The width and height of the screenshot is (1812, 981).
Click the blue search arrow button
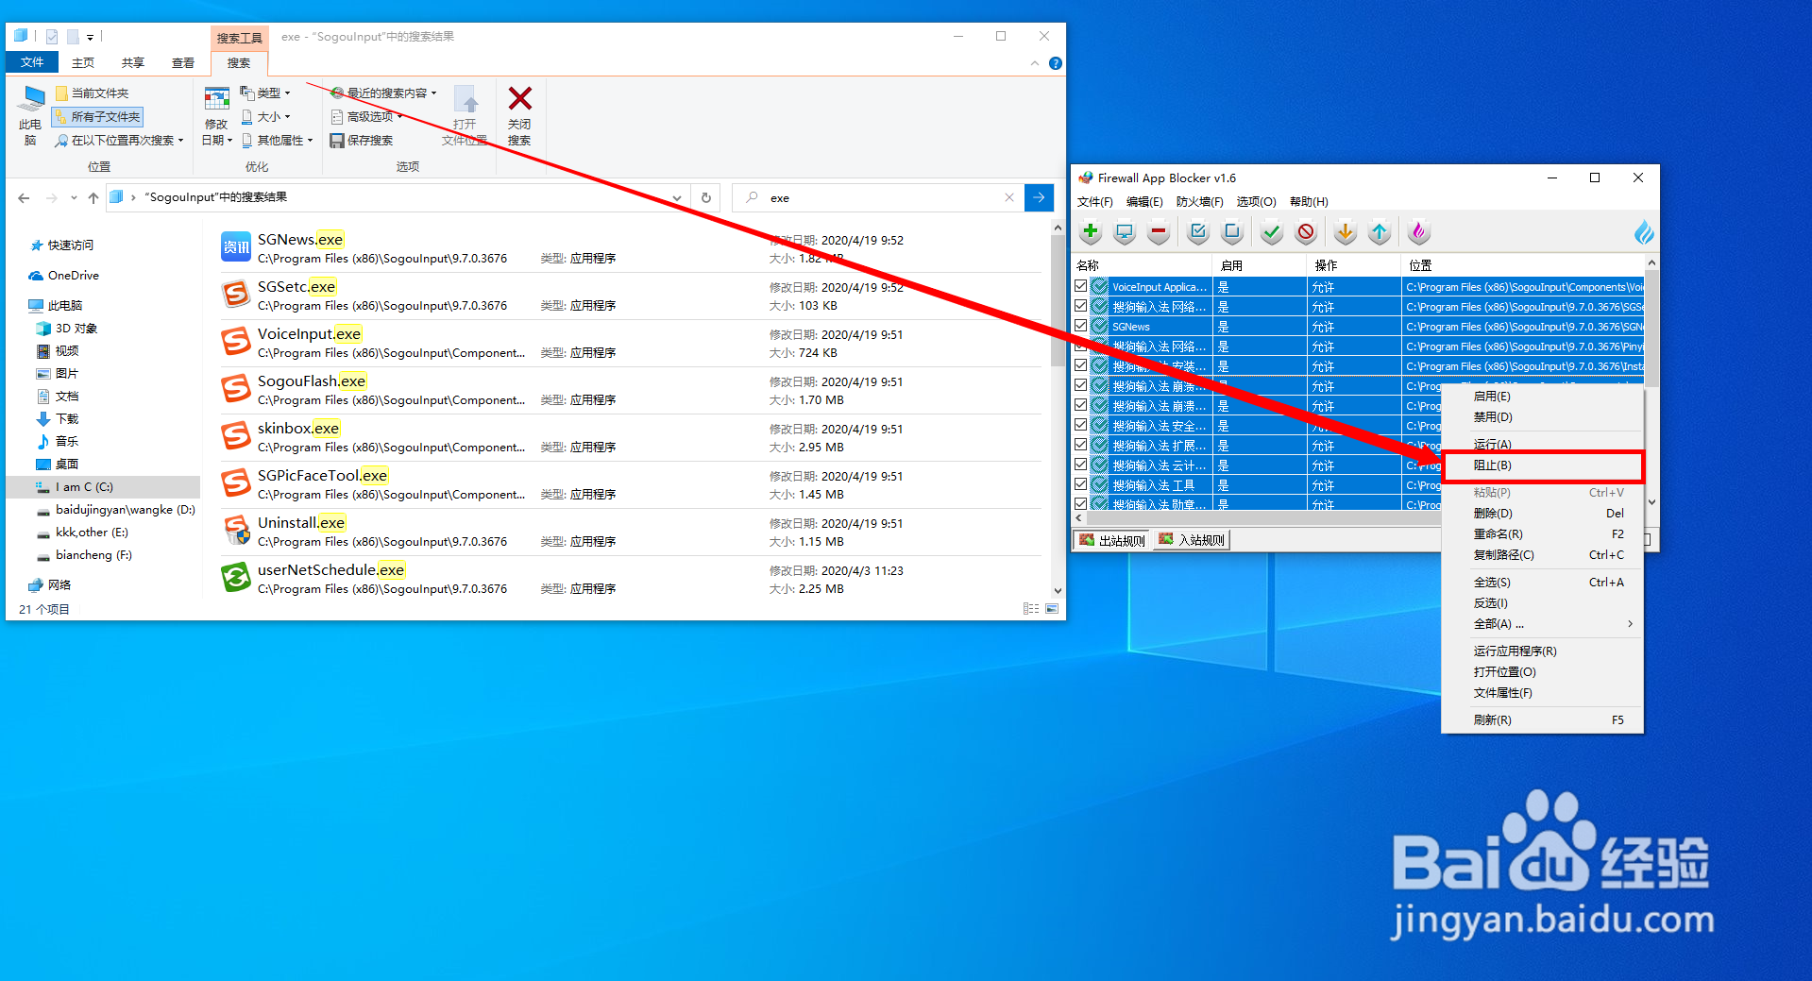(1039, 197)
